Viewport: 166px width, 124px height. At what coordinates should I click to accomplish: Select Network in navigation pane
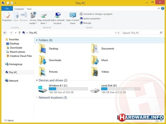(12, 81)
